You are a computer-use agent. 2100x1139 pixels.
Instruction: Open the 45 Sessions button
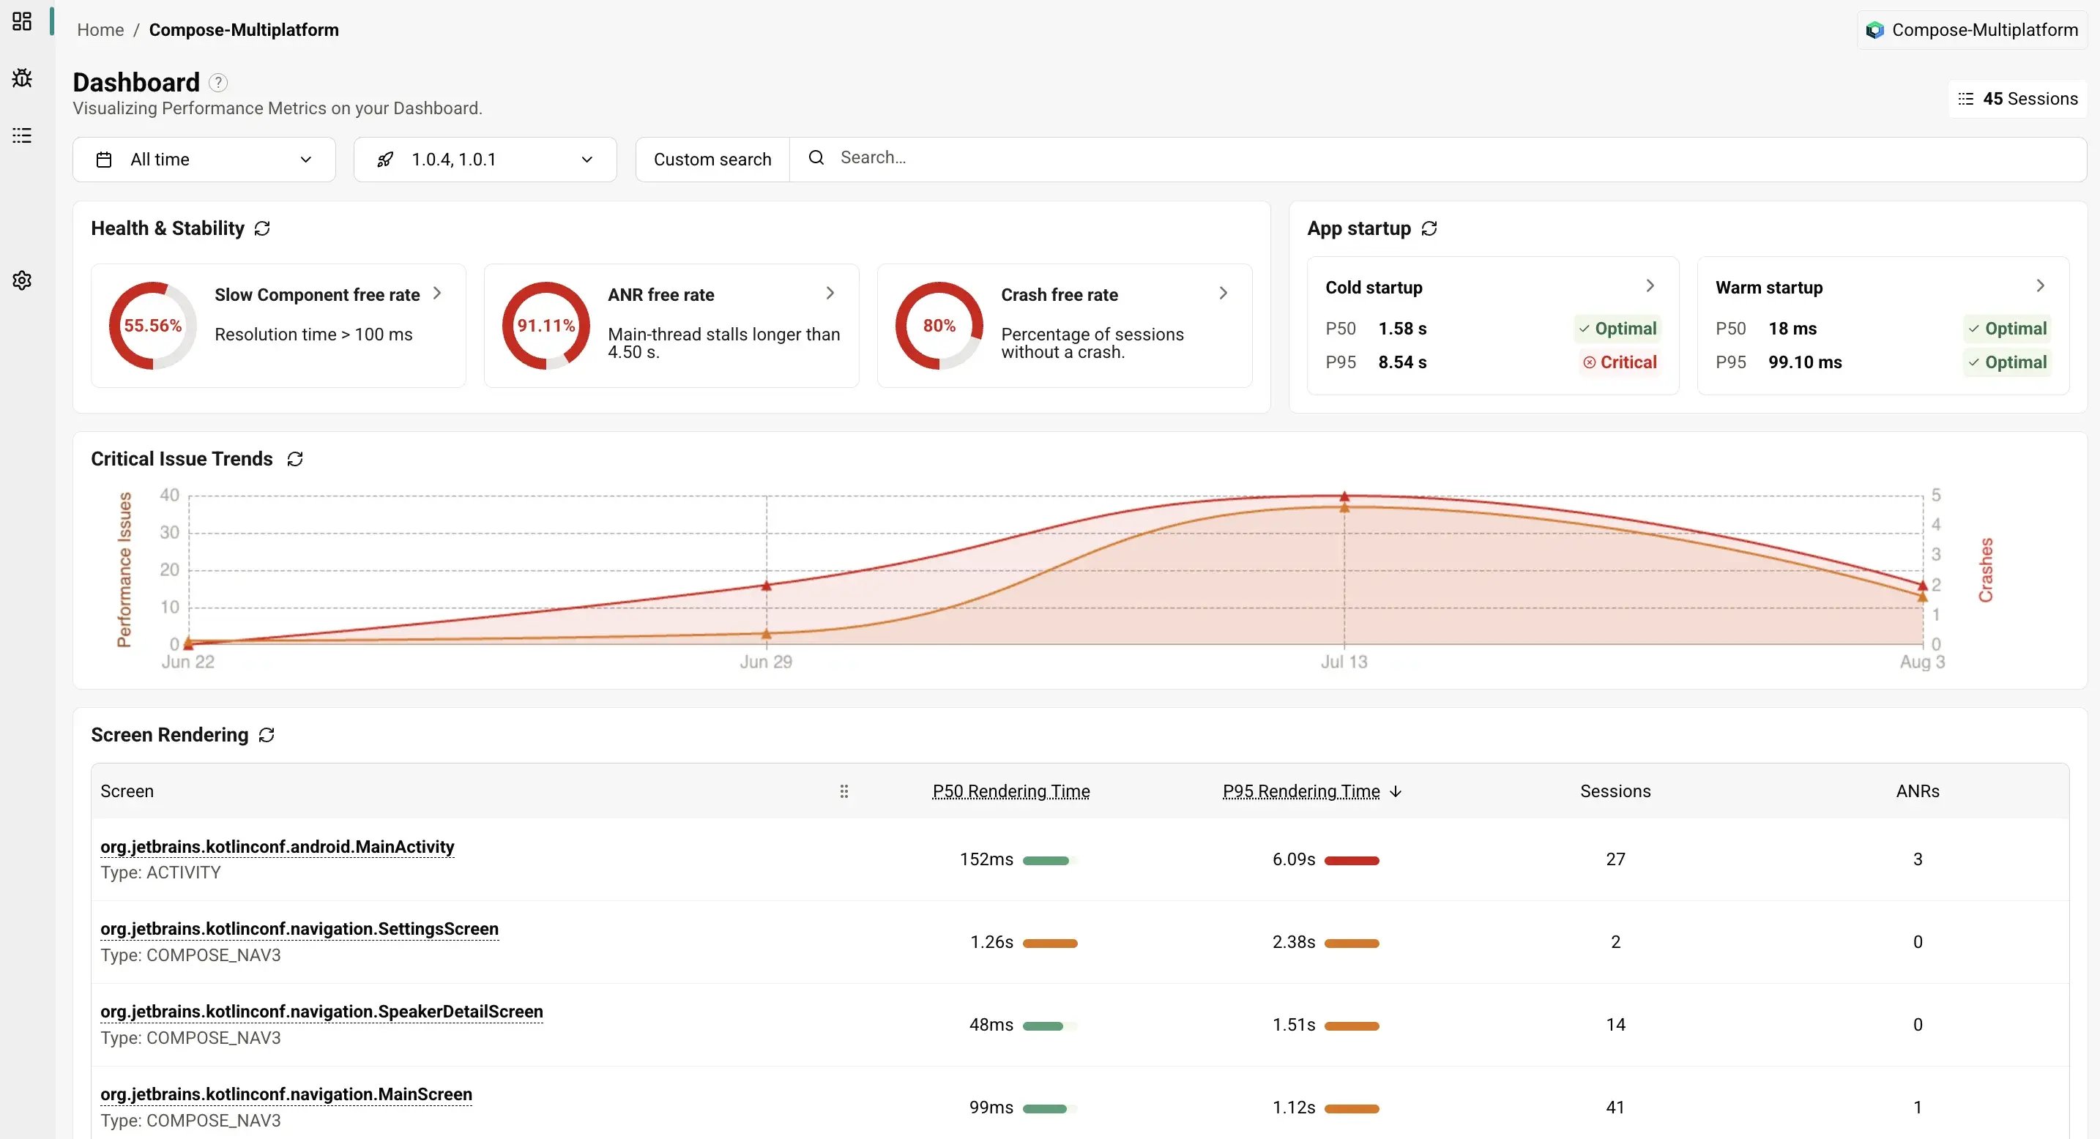tap(2018, 99)
